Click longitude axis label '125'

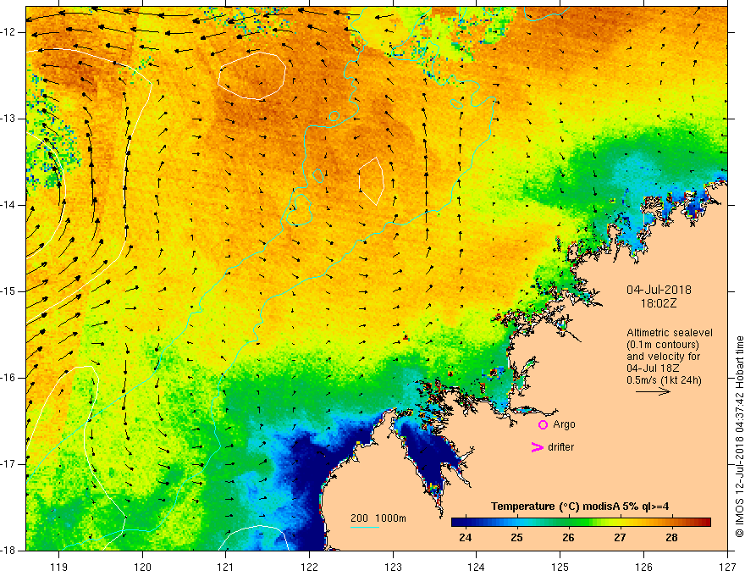click(x=560, y=568)
